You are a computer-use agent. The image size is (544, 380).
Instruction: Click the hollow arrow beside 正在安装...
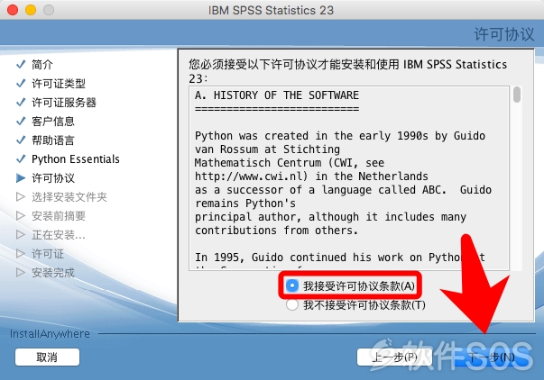21,234
